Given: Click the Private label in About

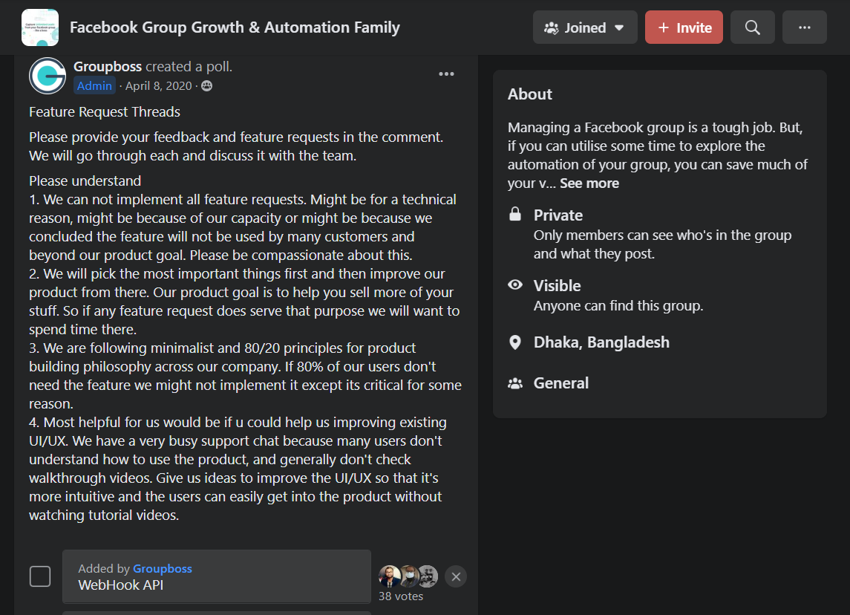Looking at the screenshot, I should coord(558,215).
